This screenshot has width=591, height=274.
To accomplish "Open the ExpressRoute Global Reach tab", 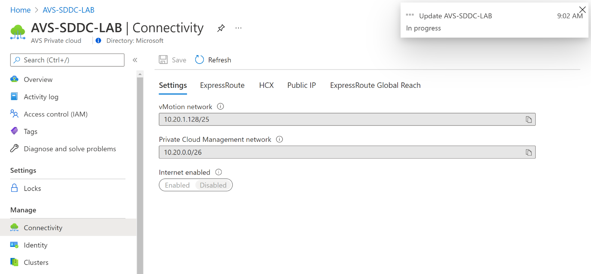I will click(x=375, y=85).
